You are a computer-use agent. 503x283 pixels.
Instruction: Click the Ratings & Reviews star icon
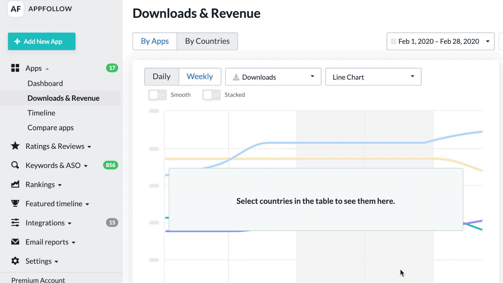pyautogui.click(x=15, y=146)
